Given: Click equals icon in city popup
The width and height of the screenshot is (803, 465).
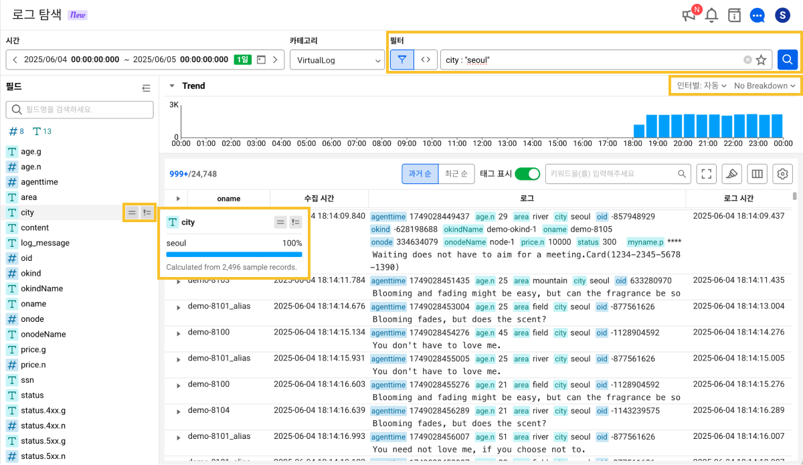Looking at the screenshot, I should (x=280, y=222).
